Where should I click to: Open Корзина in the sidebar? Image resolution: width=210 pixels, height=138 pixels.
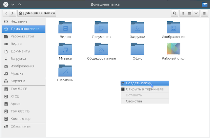(24, 81)
